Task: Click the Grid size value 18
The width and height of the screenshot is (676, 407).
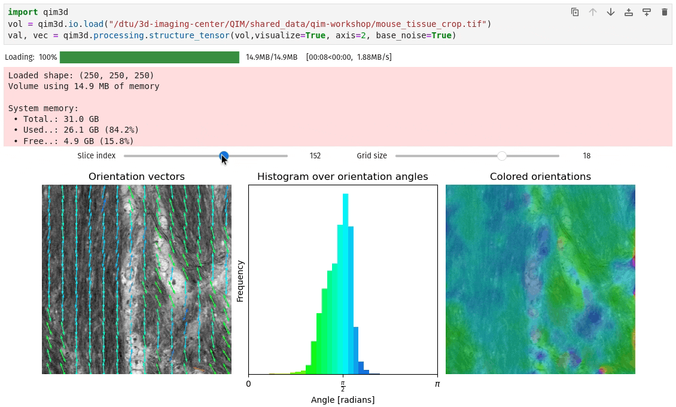Action: tap(586, 155)
